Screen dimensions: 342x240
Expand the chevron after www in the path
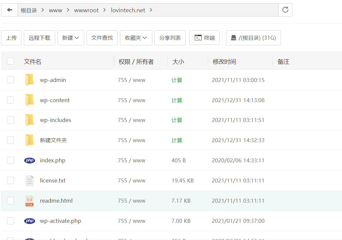(x=68, y=10)
